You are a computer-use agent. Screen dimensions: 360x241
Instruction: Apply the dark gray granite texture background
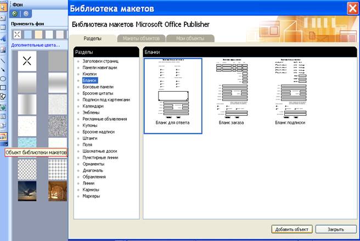click(58, 126)
